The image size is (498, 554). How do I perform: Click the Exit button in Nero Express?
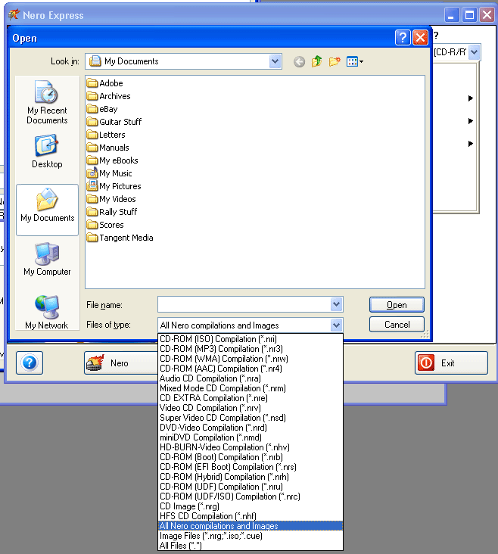[451, 363]
